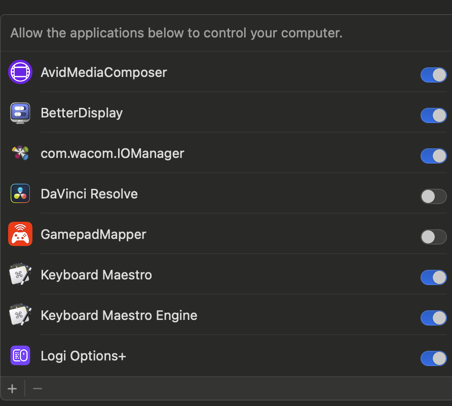The width and height of the screenshot is (452, 406).
Task: Select the GamepadMapper orange controller icon
Action: point(20,234)
